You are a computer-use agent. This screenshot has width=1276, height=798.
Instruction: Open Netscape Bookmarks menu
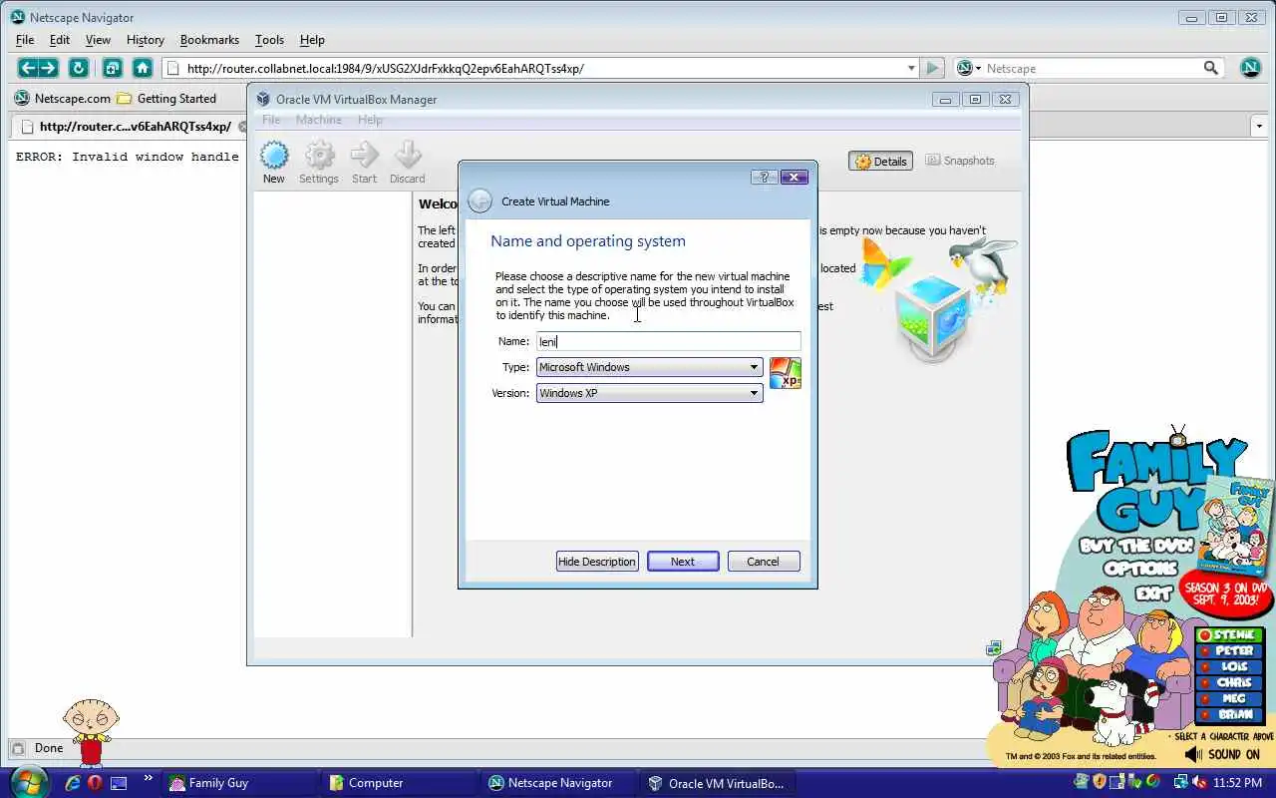pyautogui.click(x=209, y=40)
